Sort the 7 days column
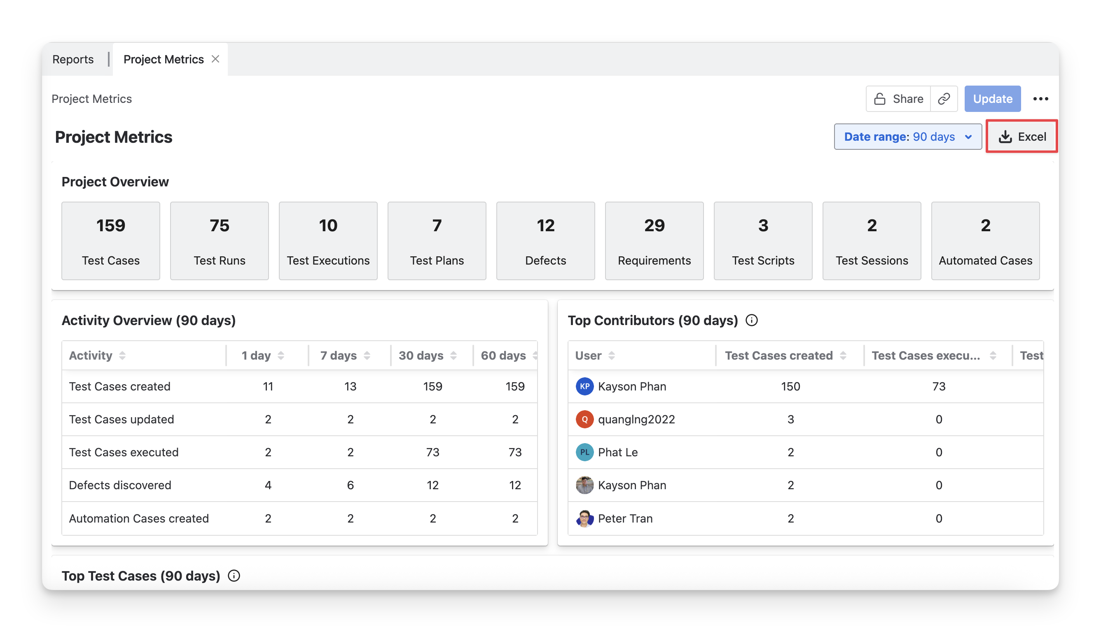 click(367, 355)
